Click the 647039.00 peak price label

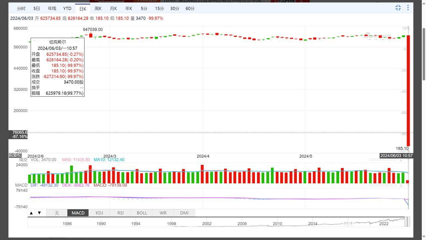(x=93, y=29)
